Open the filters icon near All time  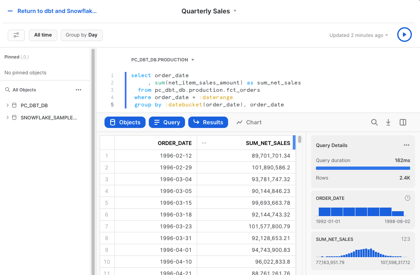pyautogui.click(x=16, y=35)
